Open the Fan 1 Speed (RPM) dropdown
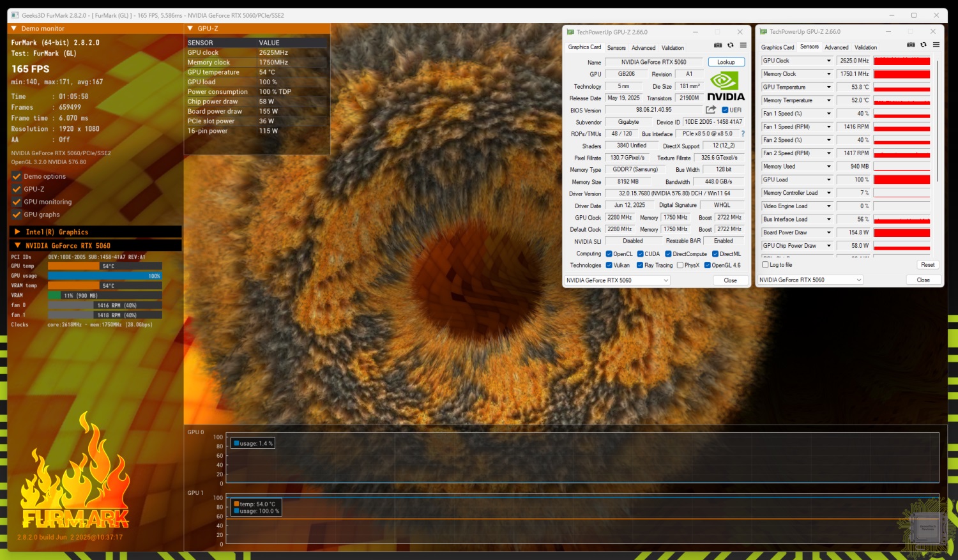Screen dimensions: 958x560 [x=829, y=126]
